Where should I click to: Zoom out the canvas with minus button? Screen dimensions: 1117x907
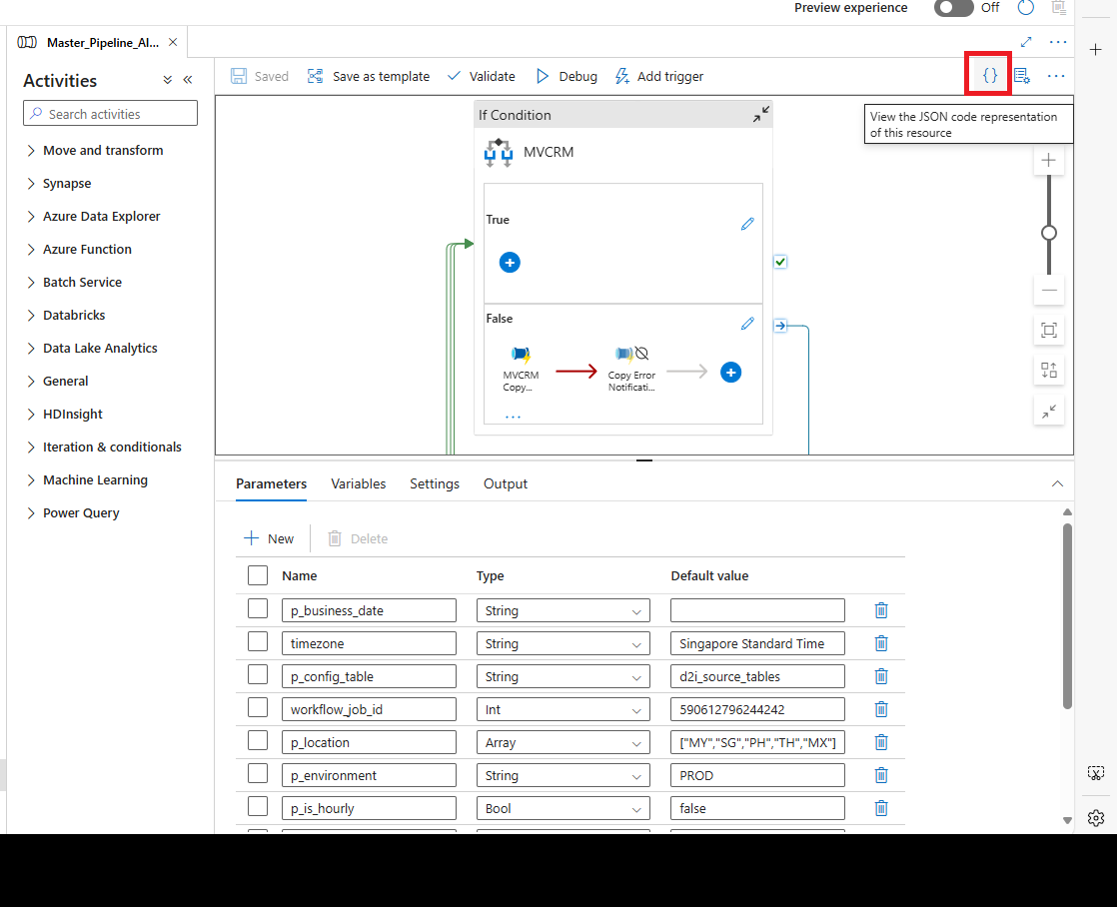tap(1049, 290)
